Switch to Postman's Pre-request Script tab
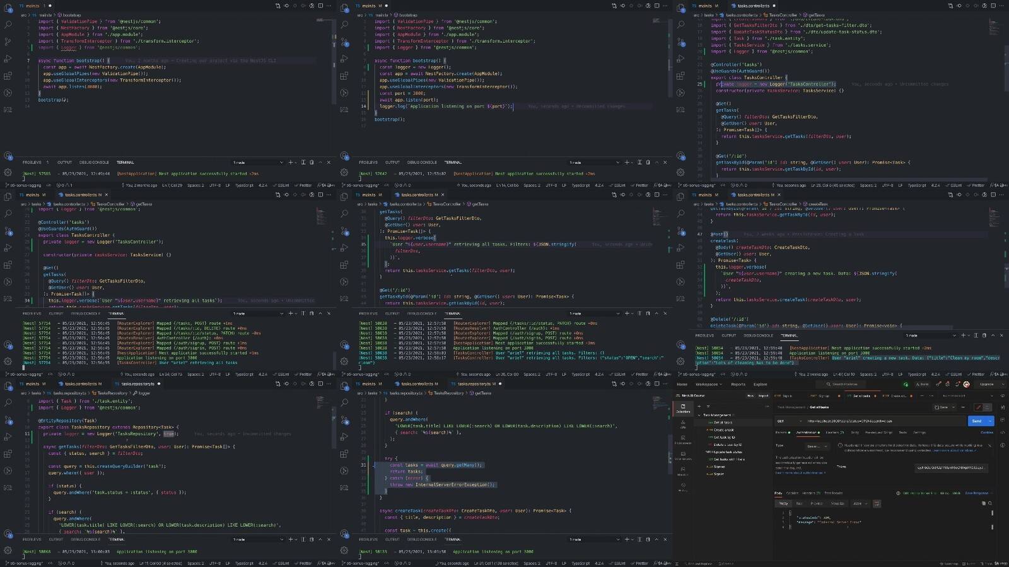The width and height of the screenshot is (1009, 567). click(878, 433)
